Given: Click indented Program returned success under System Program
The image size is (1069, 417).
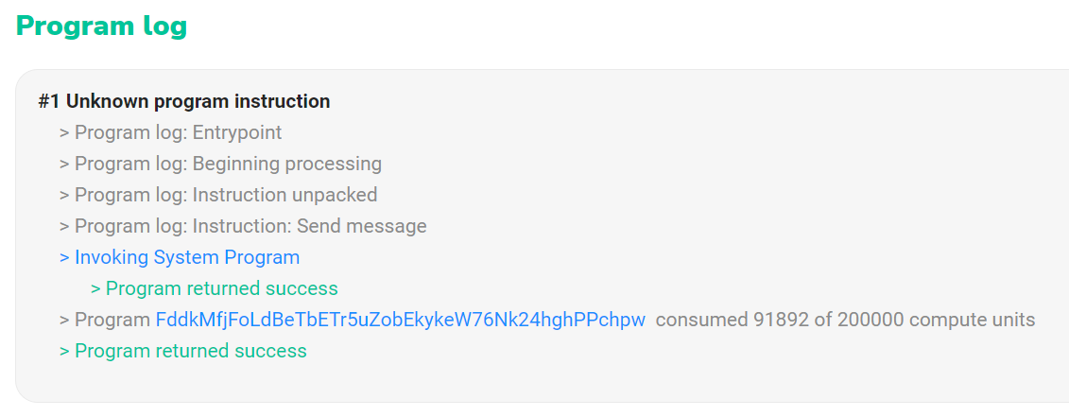Looking at the screenshot, I should [221, 288].
